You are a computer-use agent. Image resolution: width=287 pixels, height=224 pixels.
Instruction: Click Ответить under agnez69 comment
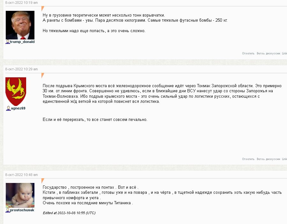coord(248,159)
